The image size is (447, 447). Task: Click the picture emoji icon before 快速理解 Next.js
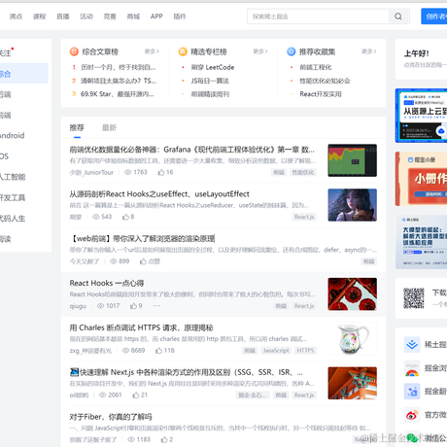(74, 372)
